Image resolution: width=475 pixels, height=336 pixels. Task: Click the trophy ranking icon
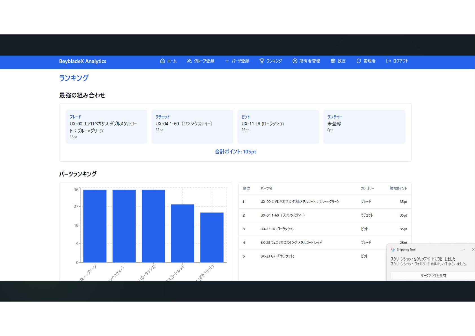pos(262,61)
